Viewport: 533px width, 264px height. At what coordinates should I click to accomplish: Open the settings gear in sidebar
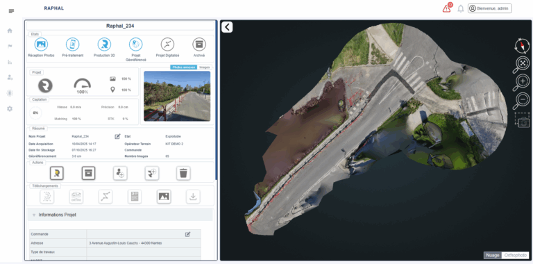click(x=10, y=109)
